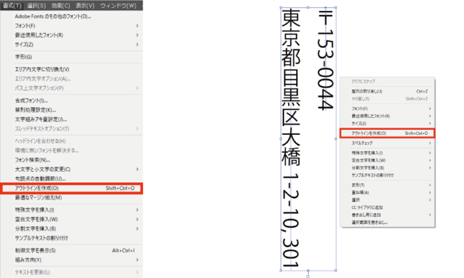Expand サイズ(Z) submenu in 書式 menu
464x278 pixels.
[x=72, y=44]
